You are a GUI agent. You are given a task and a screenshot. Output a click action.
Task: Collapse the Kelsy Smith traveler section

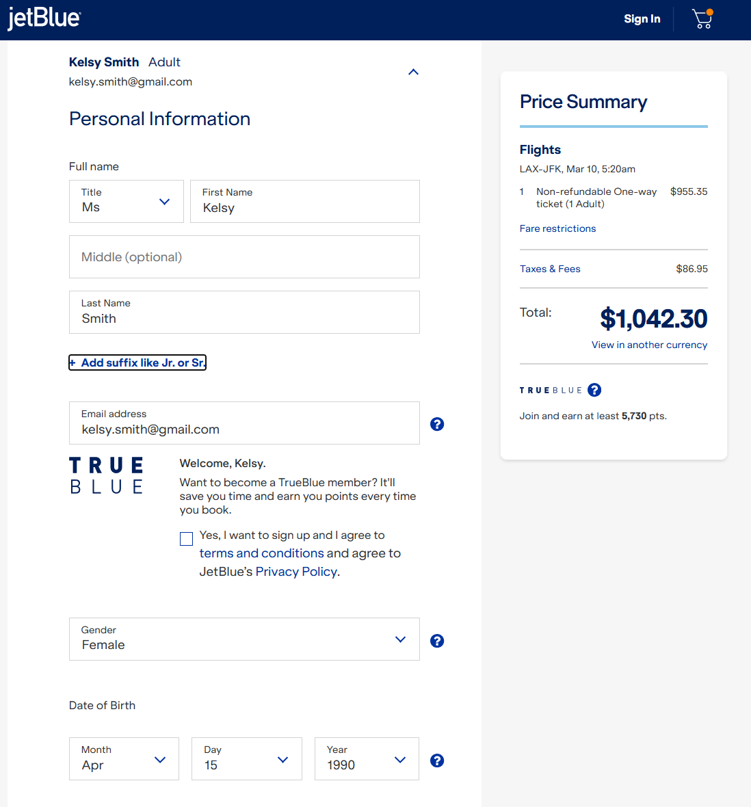(413, 72)
